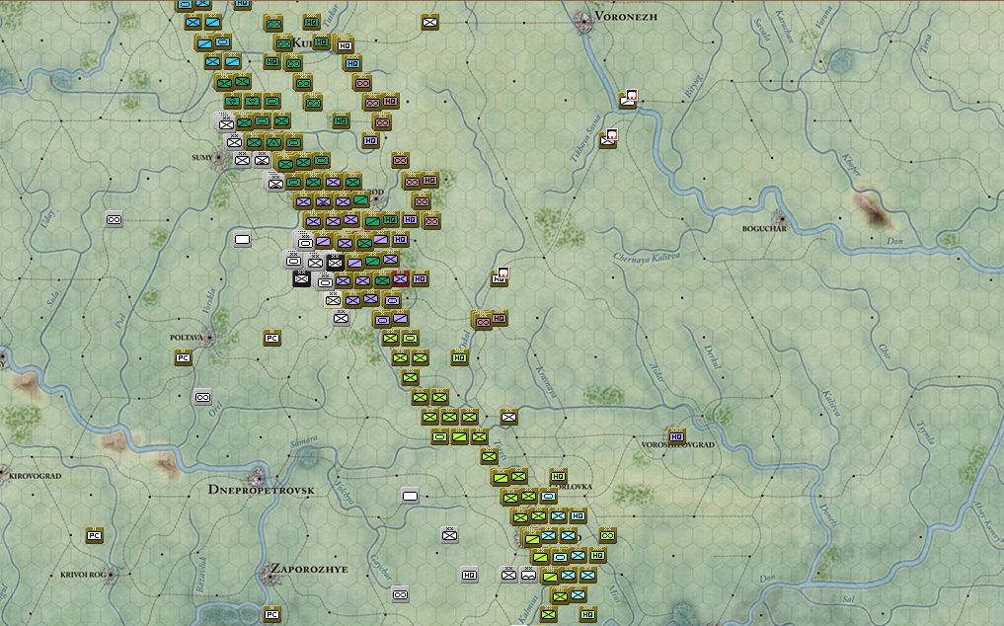Click the 'Sula' river label
This screenshot has height=626, width=1004.
tap(52, 298)
